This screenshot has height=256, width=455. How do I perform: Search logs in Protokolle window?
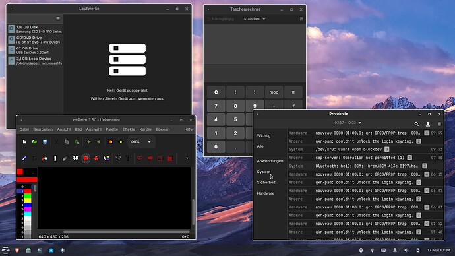click(416, 124)
